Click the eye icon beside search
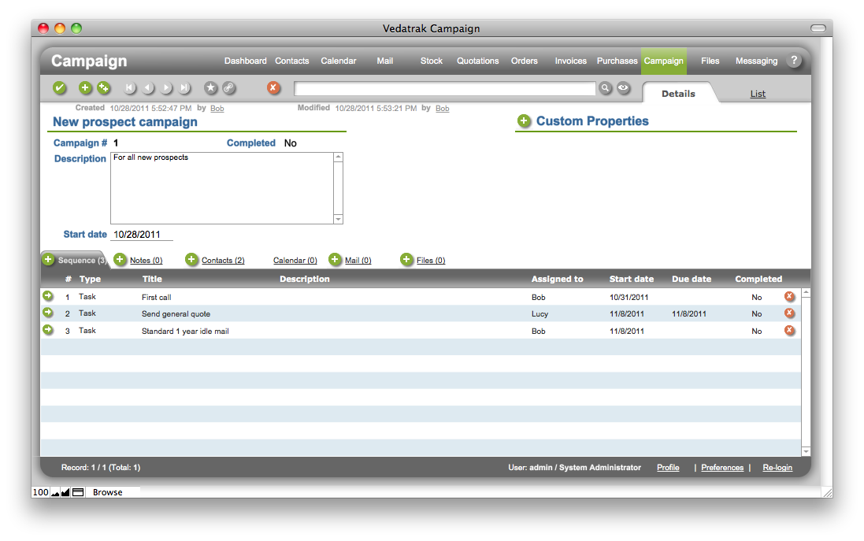The height and width of the screenshot is (541, 864). click(x=623, y=87)
